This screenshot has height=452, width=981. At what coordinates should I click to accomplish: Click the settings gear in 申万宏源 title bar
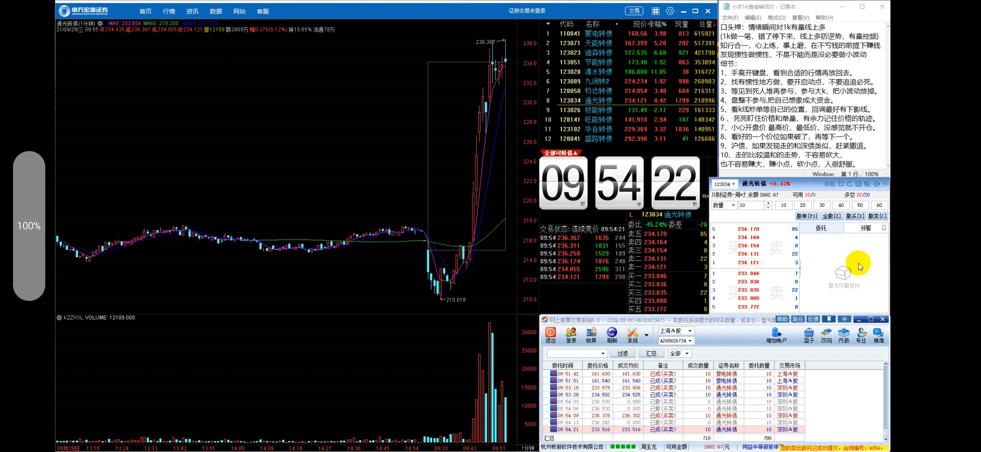point(670,11)
